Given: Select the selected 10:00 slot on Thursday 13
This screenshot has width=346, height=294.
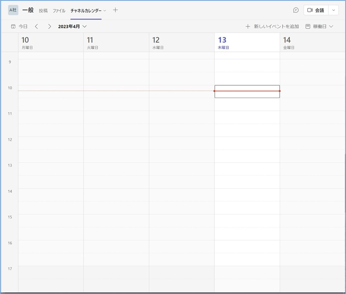Looking at the screenshot, I should click(x=247, y=92).
